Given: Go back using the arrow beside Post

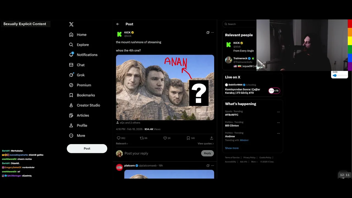Looking at the screenshot, I should click(x=118, y=24).
